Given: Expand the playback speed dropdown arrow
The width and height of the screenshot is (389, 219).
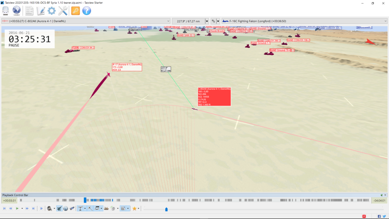Looking at the screenshot, I should point(22,208).
